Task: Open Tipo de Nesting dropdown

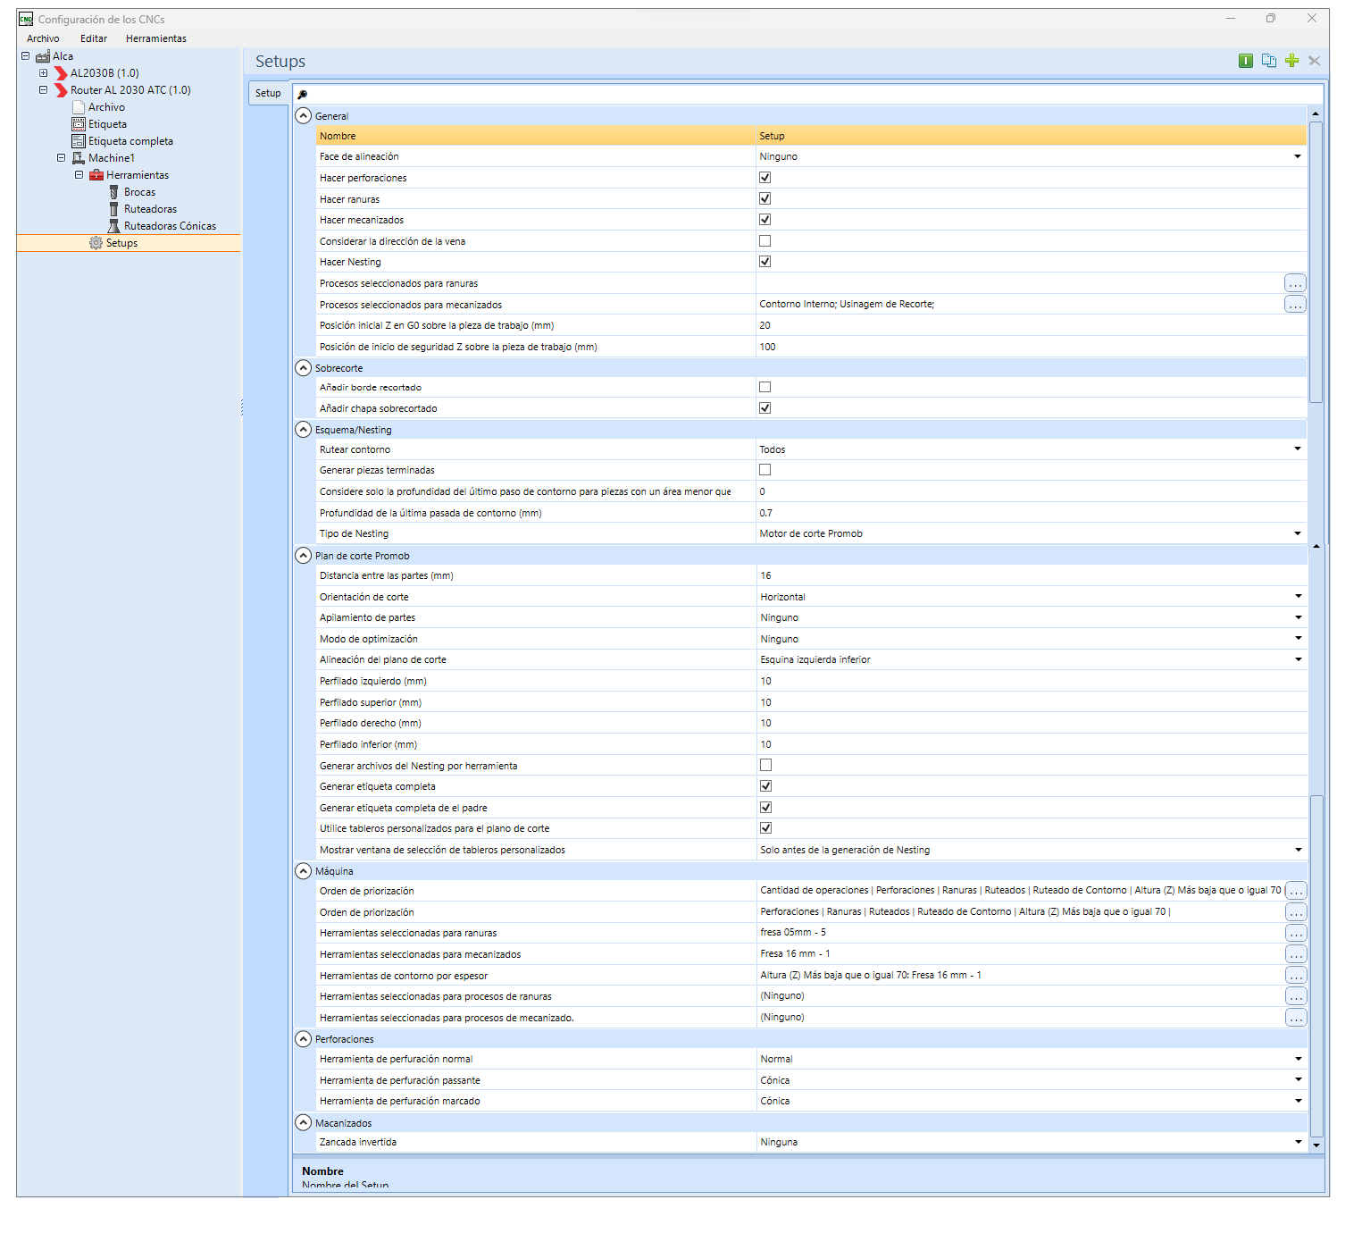Action: [x=1298, y=533]
